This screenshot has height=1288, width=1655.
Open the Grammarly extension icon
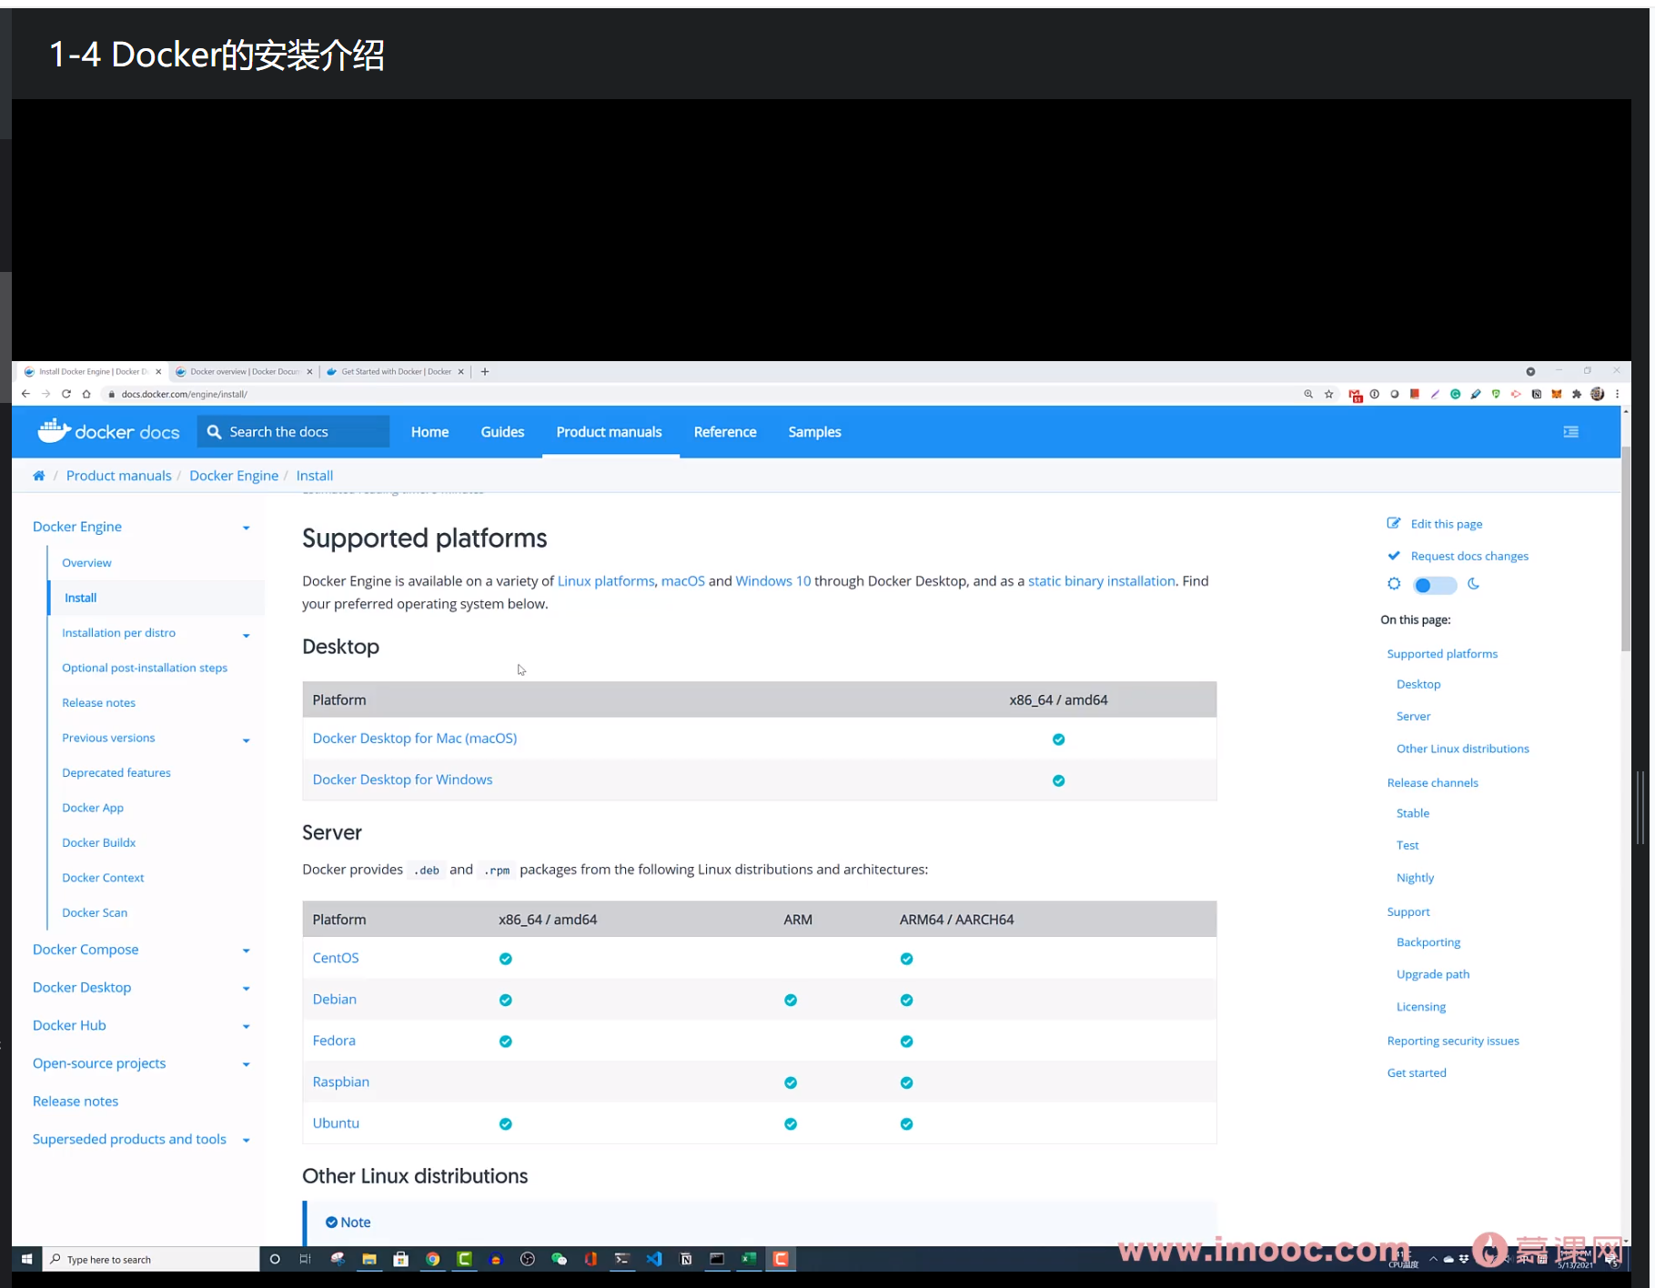click(1456, 394)
